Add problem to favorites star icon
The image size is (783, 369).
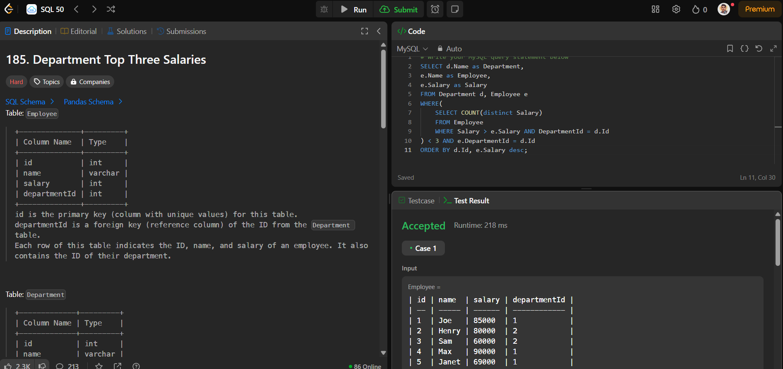(99, 366)
